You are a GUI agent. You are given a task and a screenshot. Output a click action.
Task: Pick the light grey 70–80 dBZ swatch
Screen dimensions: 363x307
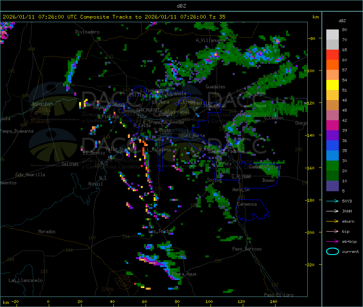coord(332,35)
